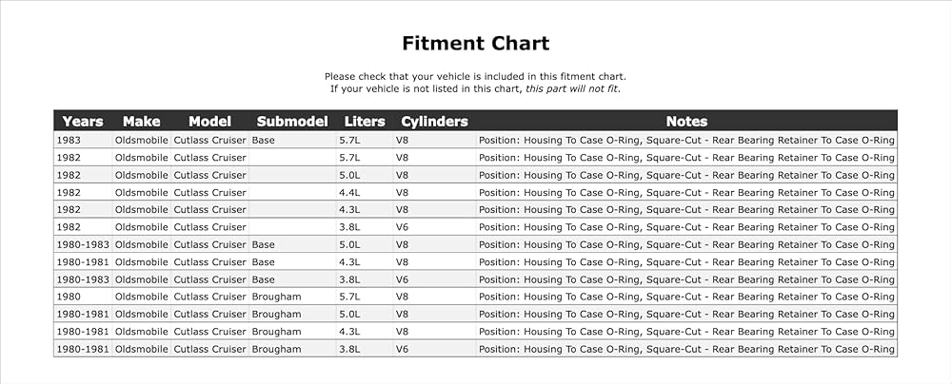Click the Fitment Chart title
Screen dimensions: 952x384
pos(475,43)
